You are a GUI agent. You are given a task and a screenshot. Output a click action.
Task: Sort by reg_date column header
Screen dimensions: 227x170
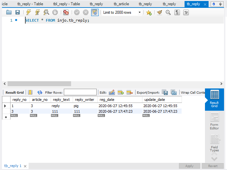(120, 100)
